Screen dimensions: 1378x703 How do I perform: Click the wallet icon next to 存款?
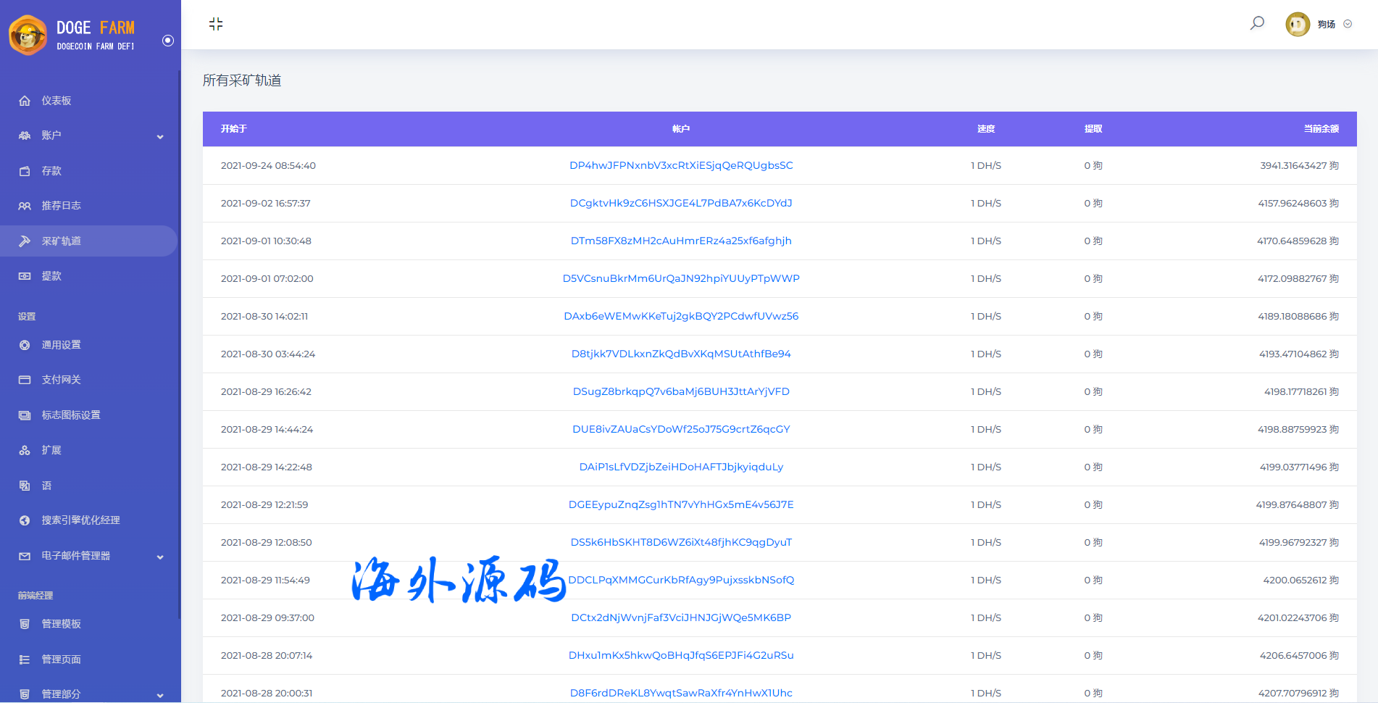click(25, 171)
